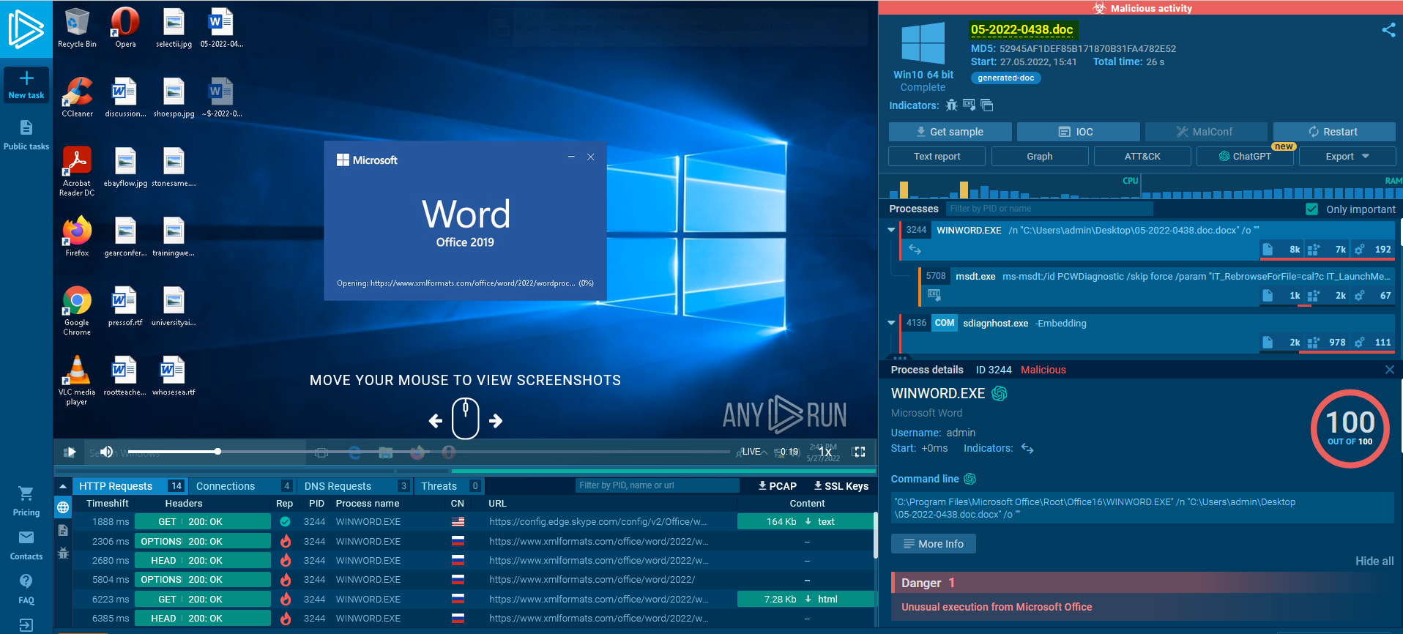Click the bug indicator icon
The image size is (1403, 634).
(951, 105)
